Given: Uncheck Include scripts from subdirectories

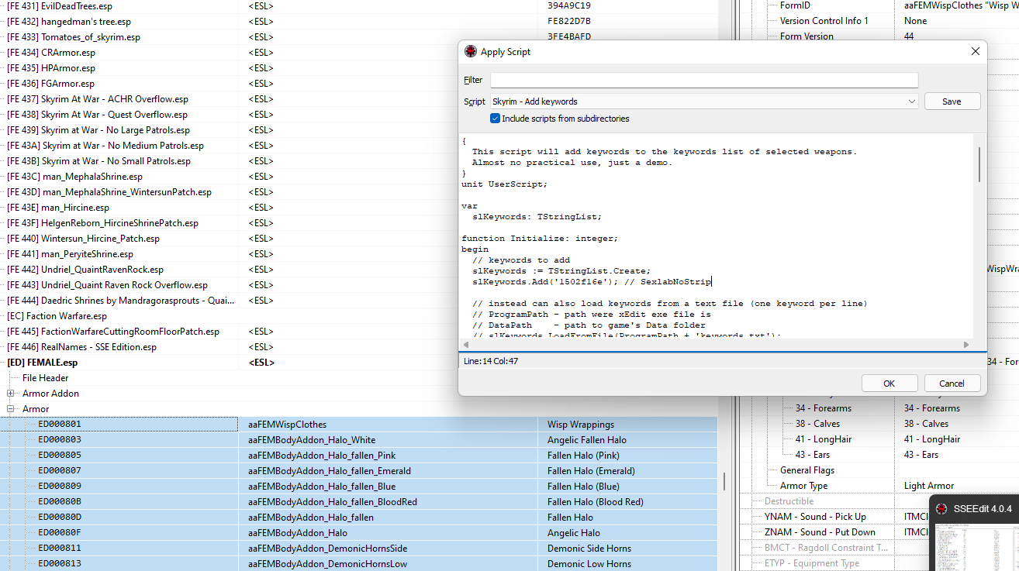Looking at the screenshot, I should [x=495, y=119].
